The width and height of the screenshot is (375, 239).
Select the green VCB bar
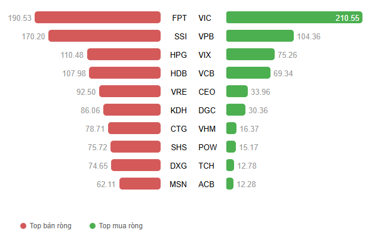pyautogui.click(x=248, y=73)
